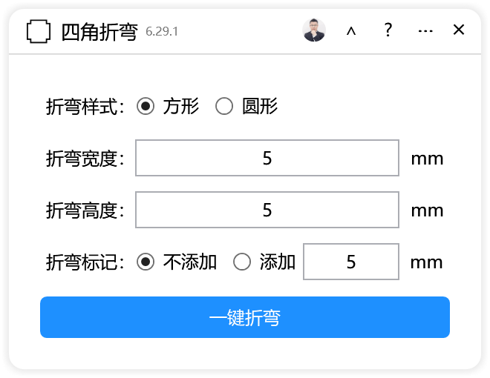
Task: Click the 折弯高度 input field
Action: (267, 210)
